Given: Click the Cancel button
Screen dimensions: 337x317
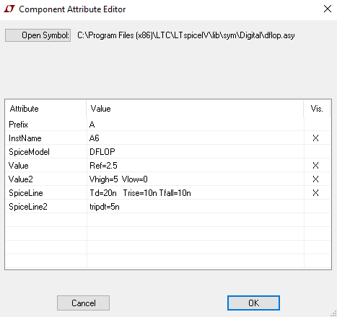Looking at the screenshot, I should coord(83,303).
